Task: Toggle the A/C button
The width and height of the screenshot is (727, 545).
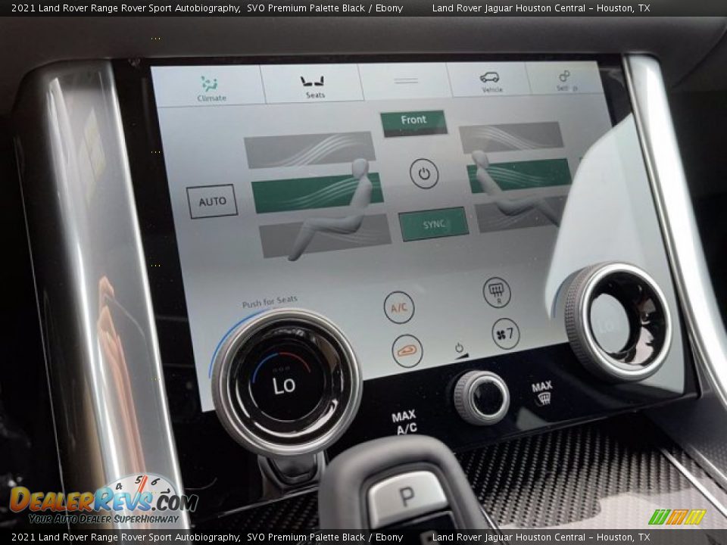Action: coord(399,307)
